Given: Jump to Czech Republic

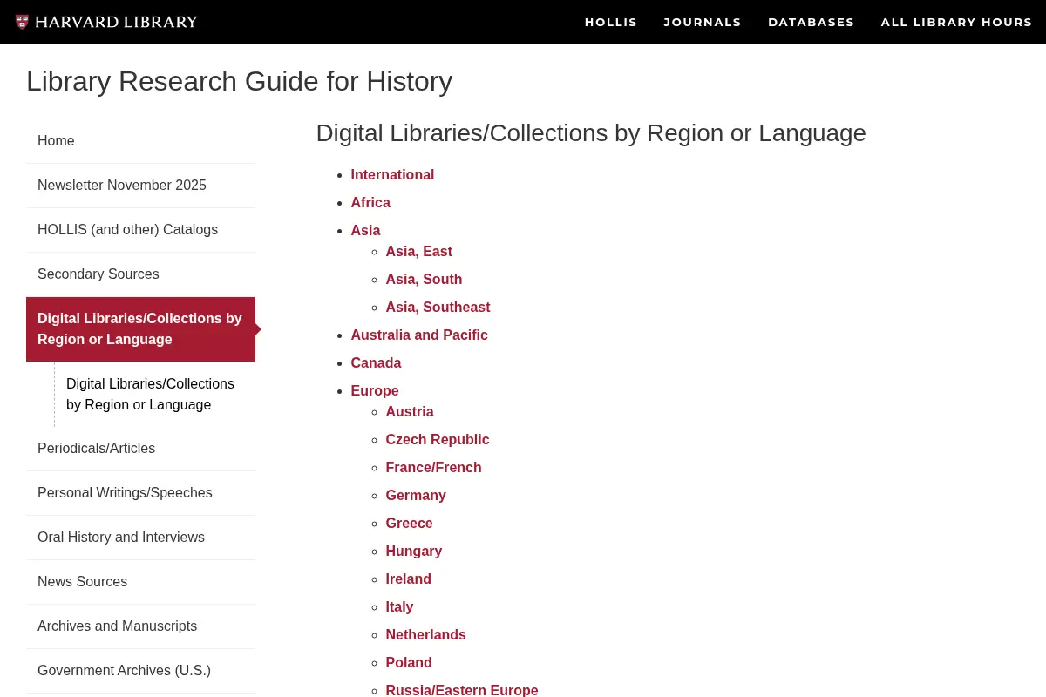Looking at the screenshot, I should [438, 440].
